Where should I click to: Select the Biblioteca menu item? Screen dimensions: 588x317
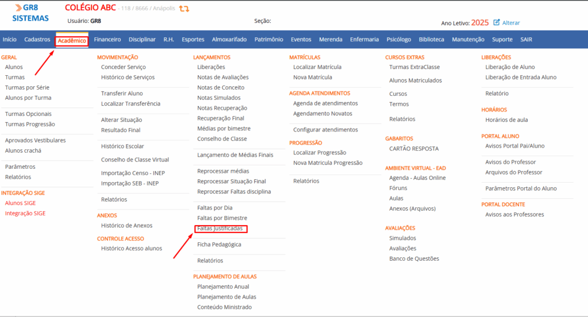[x=431, y=40]
